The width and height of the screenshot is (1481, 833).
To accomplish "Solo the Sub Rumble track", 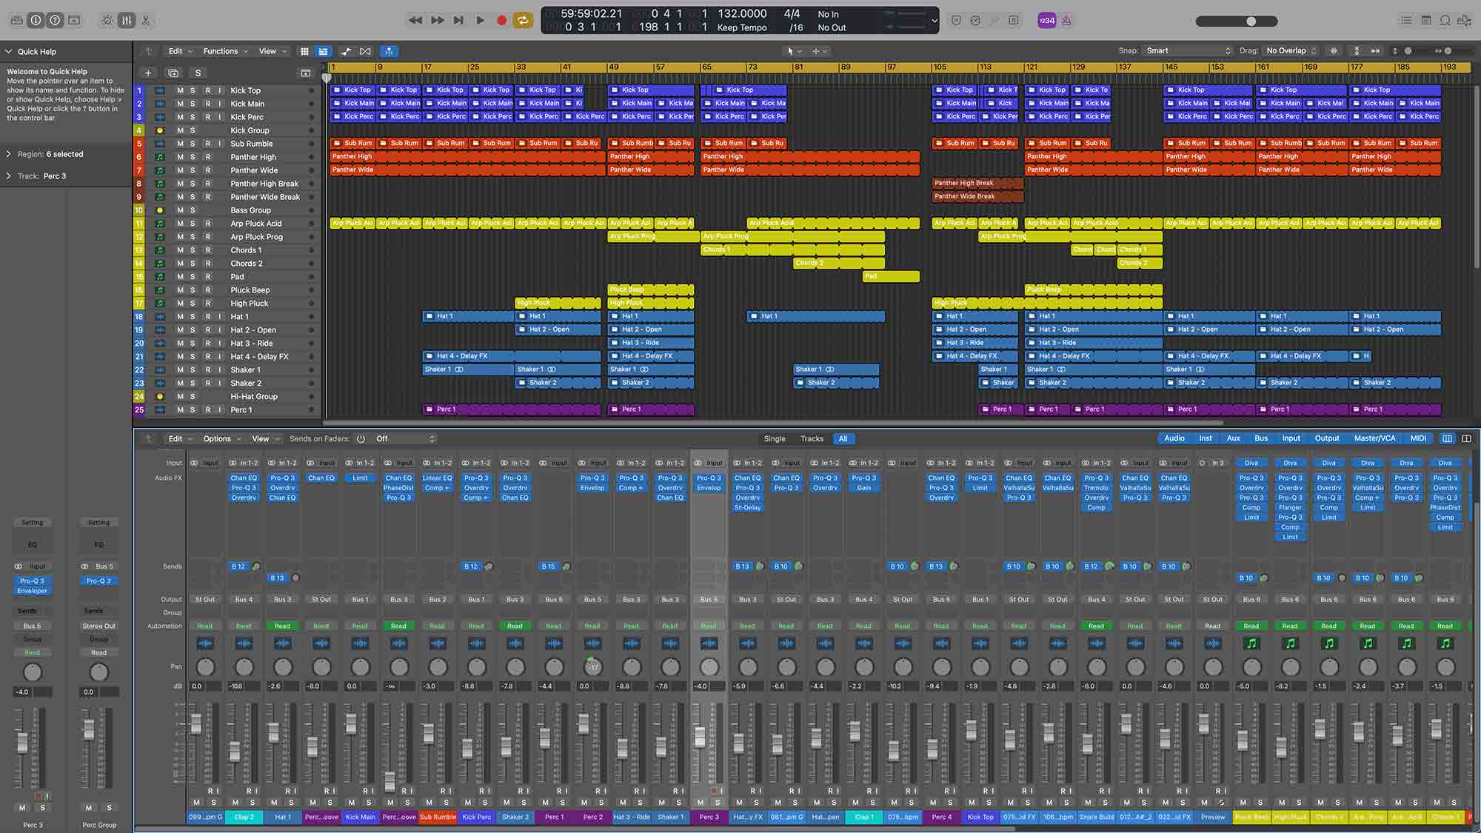I will pyautogui.click(x=193, y=144).
